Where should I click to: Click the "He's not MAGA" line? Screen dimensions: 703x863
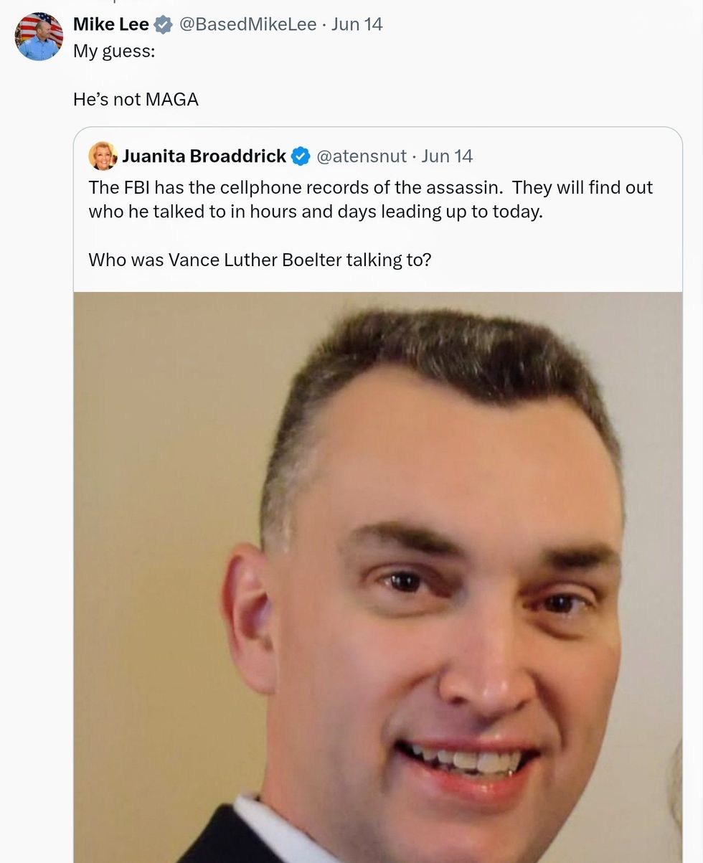[136, 99]
